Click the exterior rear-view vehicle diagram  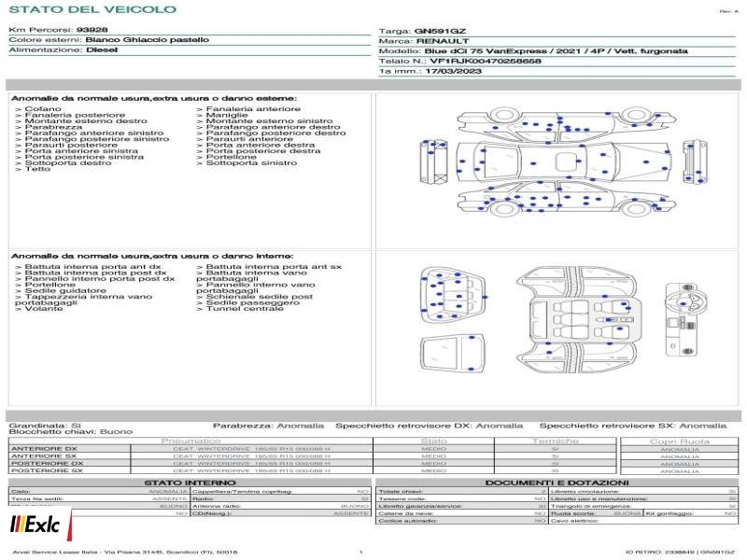click(x=433, y=161)
